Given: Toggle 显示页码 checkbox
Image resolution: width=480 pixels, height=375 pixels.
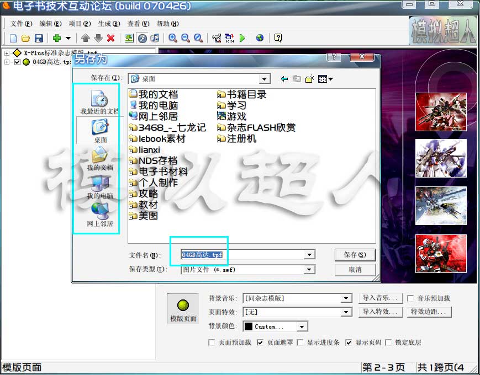Looking at the screenshot, I should 349,342.
